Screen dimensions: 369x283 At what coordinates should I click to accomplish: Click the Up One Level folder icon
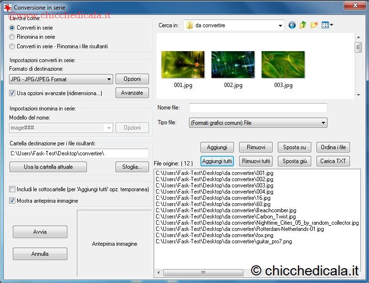pyautogui.click(x=303, y=25)
